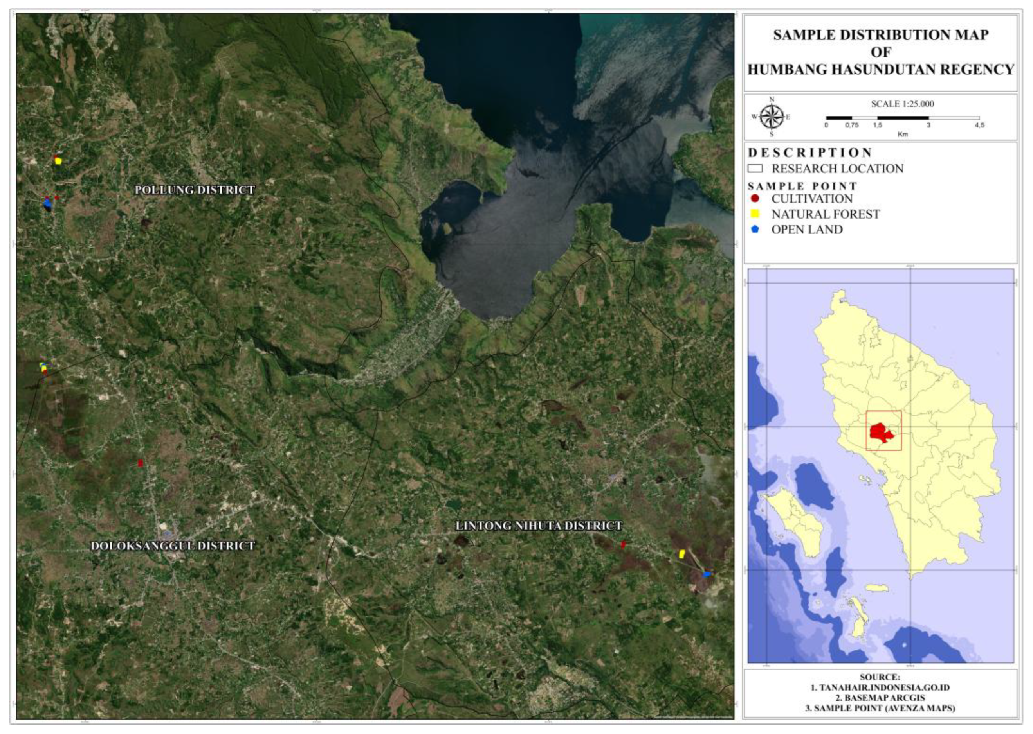This screenshot has width=1033, height=734.
Task: Click the red Cultivation legend circle
Action: coord(754,198)
